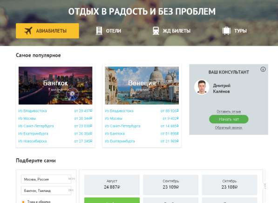Select Венеция price от 9 402₽
The width and height of the screenshot is (278, 203).
[x=171, y=118]
